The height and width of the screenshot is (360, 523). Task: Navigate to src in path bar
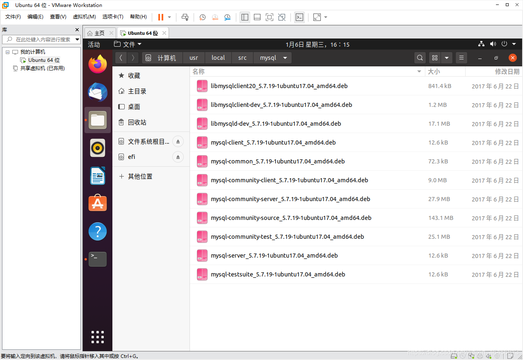coord(242,58)
